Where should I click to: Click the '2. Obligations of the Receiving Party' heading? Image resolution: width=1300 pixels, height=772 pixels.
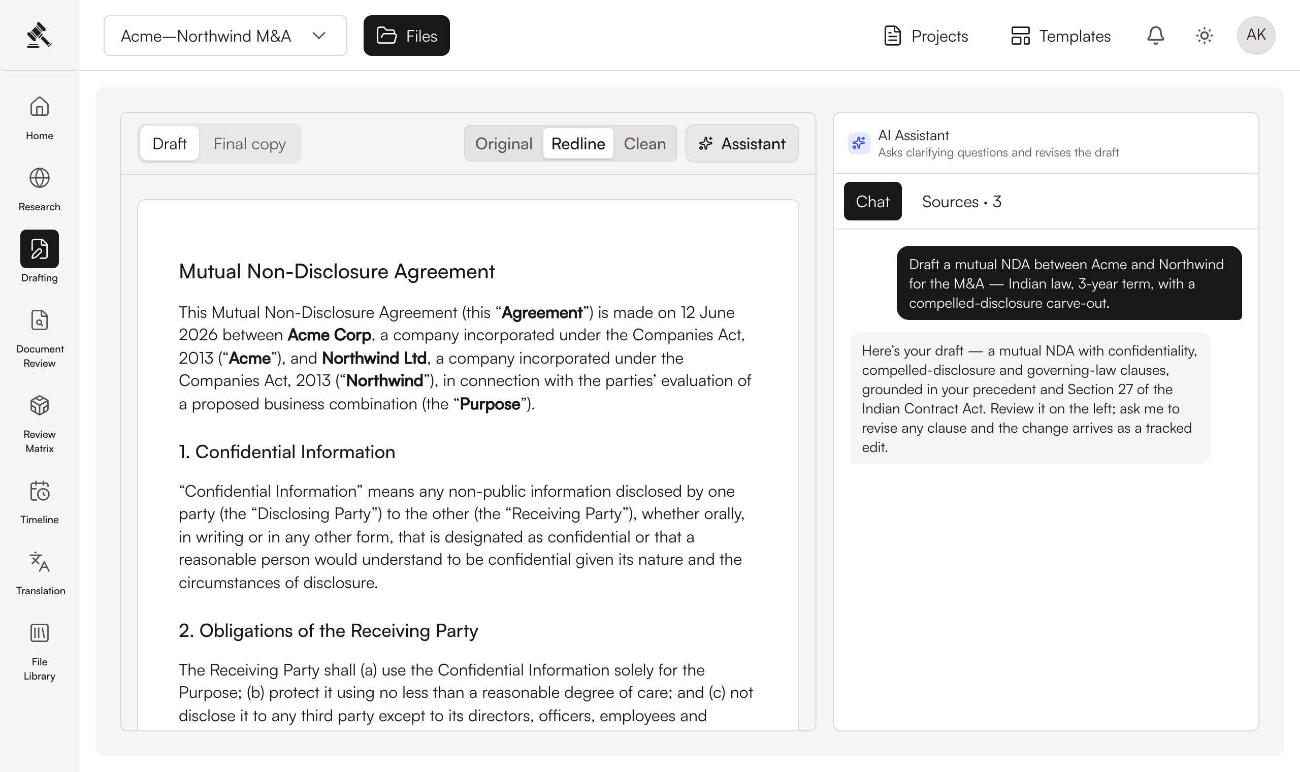point(328,630)
